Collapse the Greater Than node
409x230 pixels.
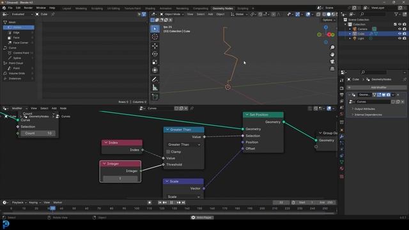(167, 130)
